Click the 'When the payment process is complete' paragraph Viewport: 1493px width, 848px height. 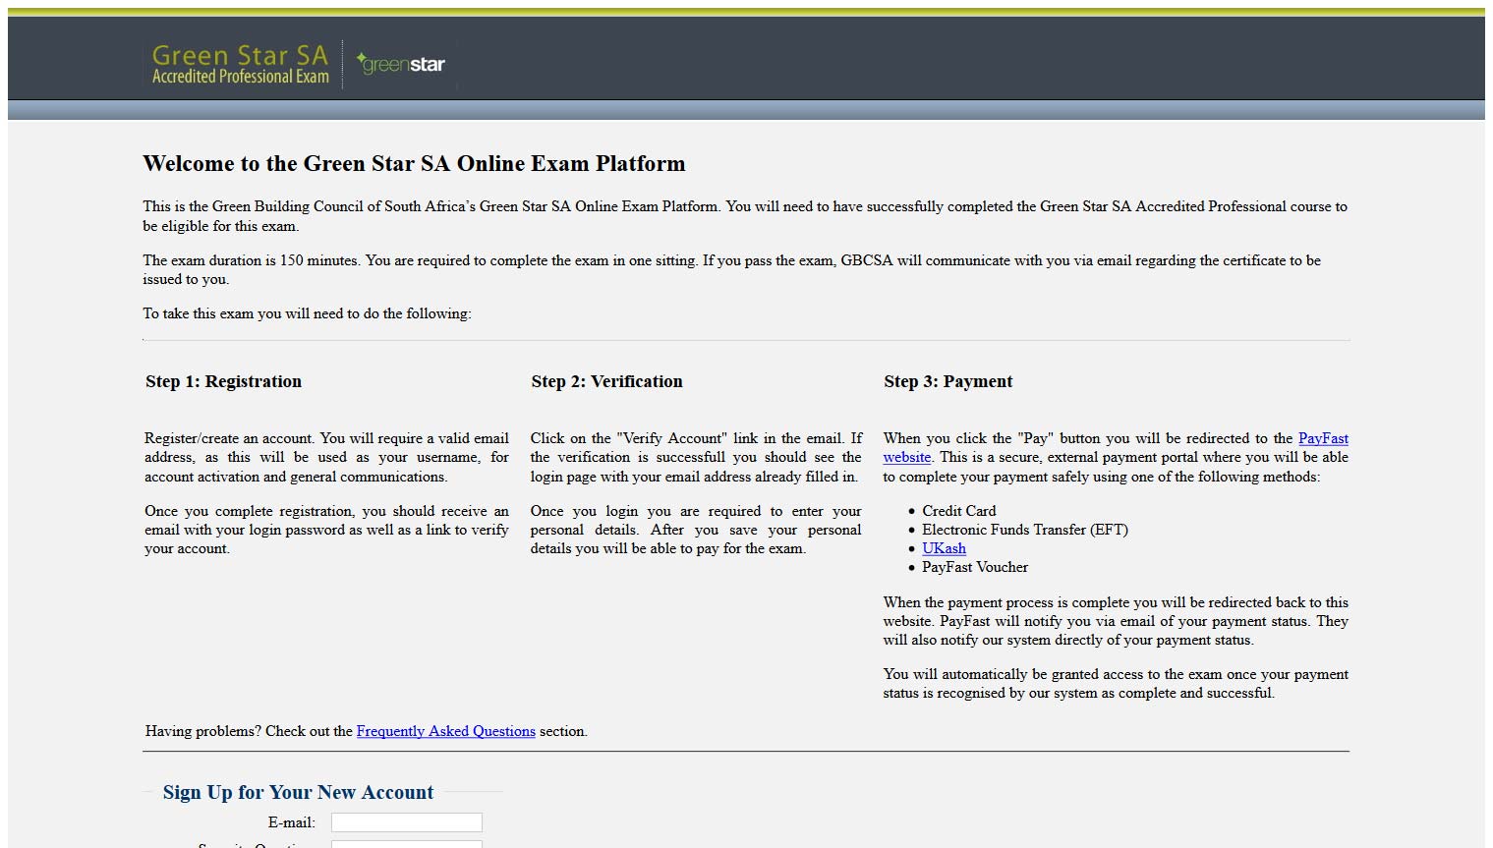[1116, 621]
